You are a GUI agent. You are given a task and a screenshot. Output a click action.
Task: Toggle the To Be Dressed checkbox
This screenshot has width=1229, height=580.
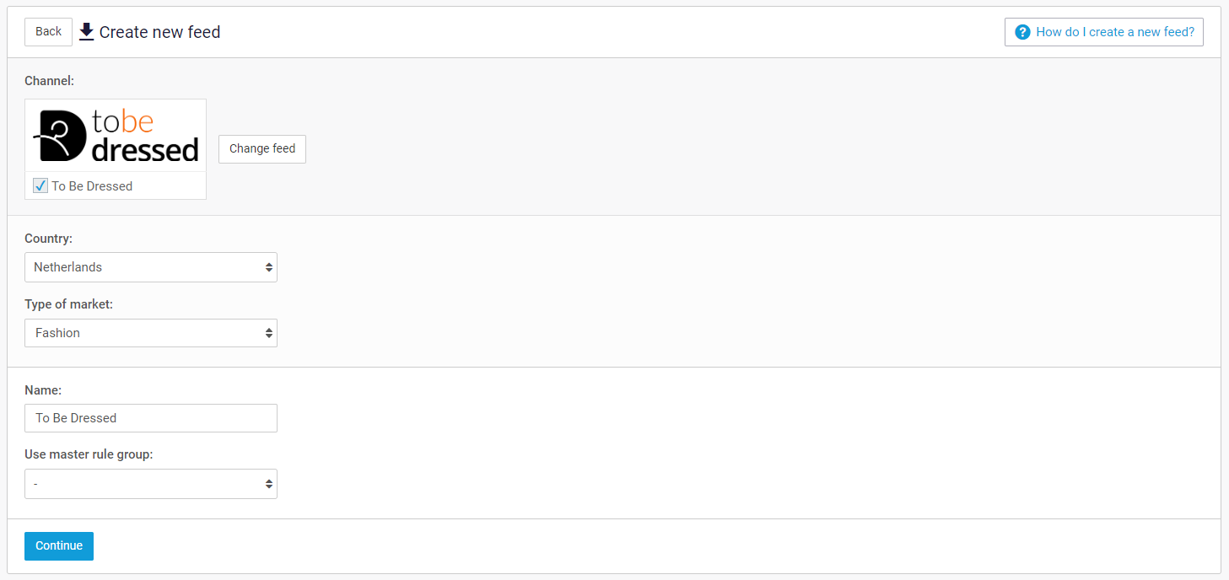pyautogui.click(x=40, y=185)
